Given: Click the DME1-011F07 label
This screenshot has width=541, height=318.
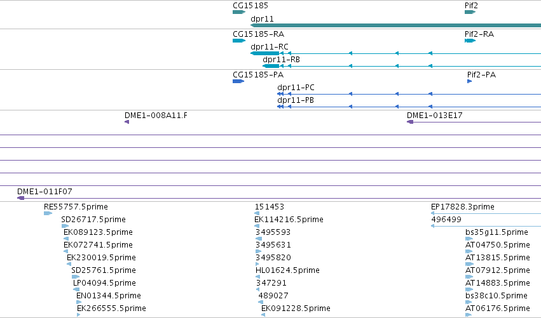Looking at the screenshot, I should (x=45, y=192).
